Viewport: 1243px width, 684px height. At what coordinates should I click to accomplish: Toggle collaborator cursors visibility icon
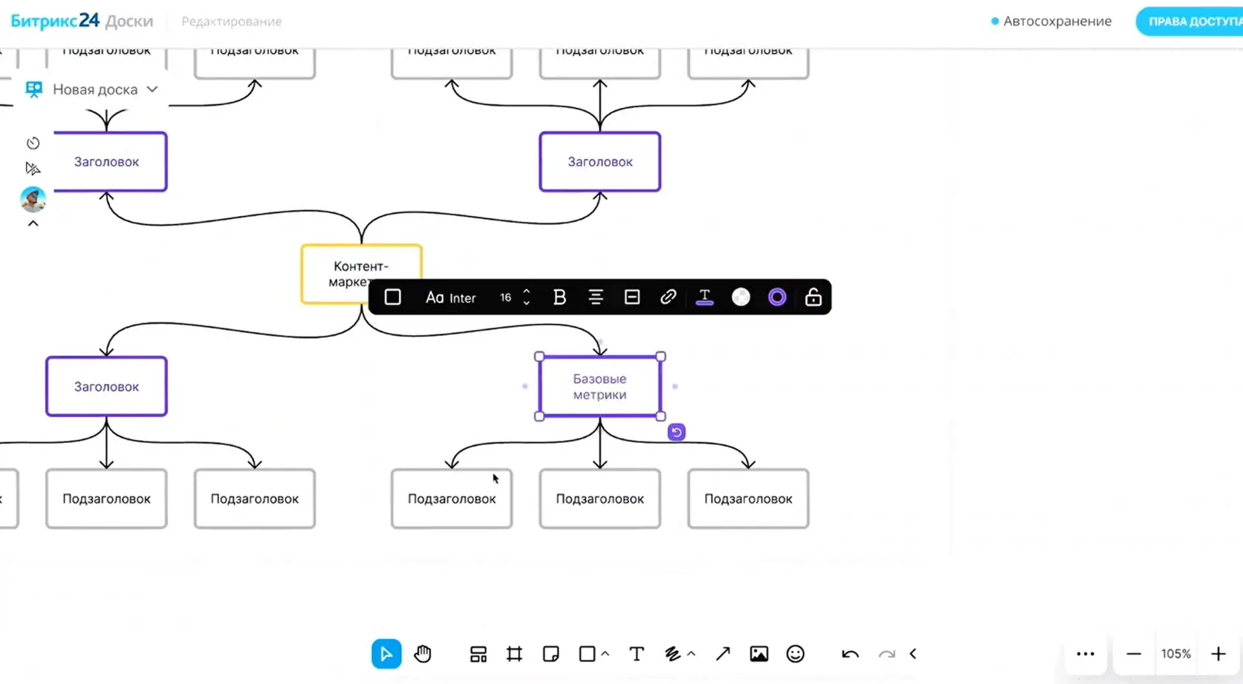click(33, 169)
